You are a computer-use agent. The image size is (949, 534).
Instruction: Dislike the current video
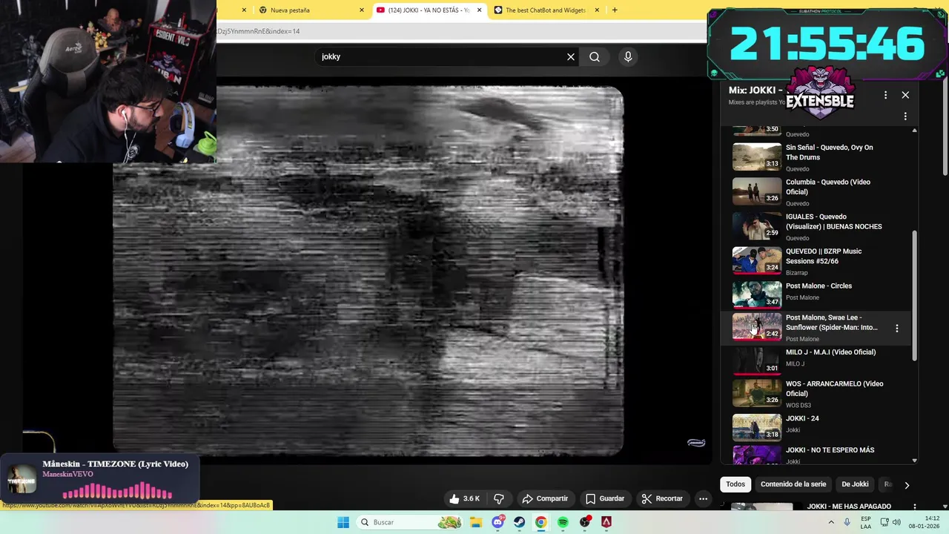(499, 498)
